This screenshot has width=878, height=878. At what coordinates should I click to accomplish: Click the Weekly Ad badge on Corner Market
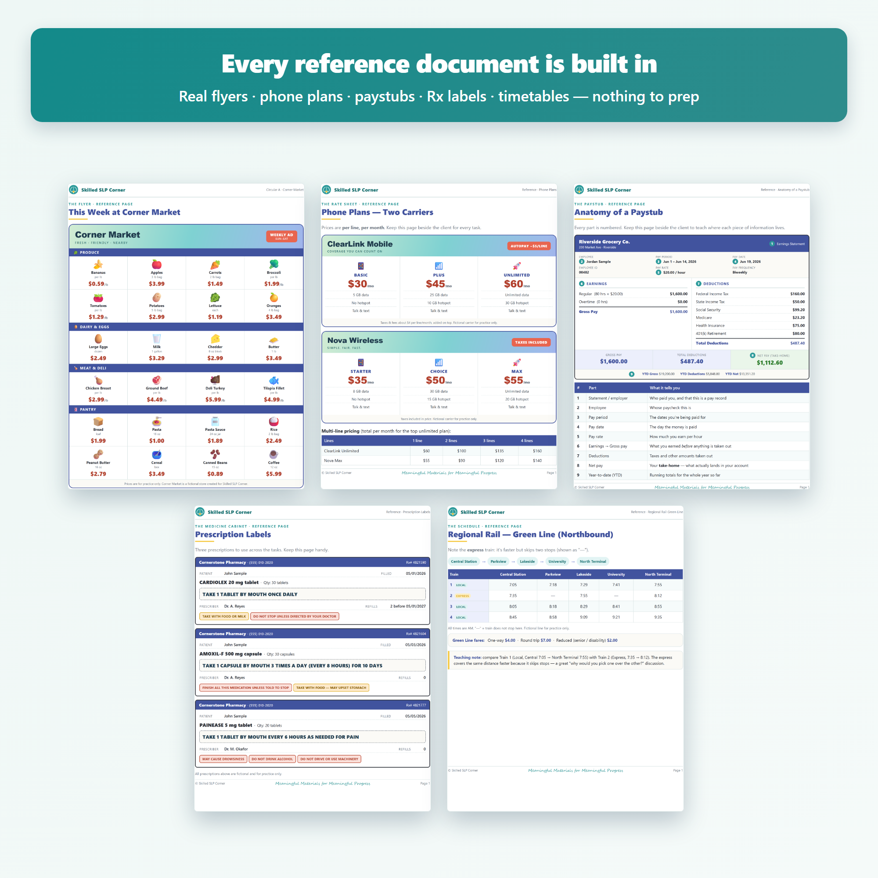point(281,236)
